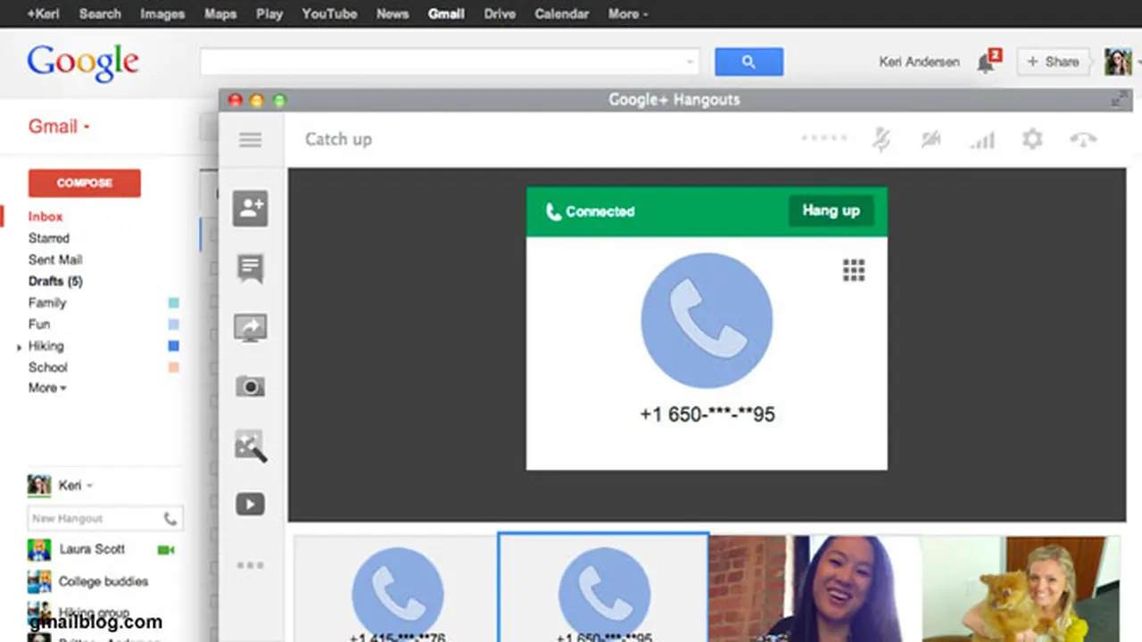Image resolution: width=1142 pixels, height=642 pixels.
Task: Open the +Keri link in top bar
Action: click(x=44, y=13)
